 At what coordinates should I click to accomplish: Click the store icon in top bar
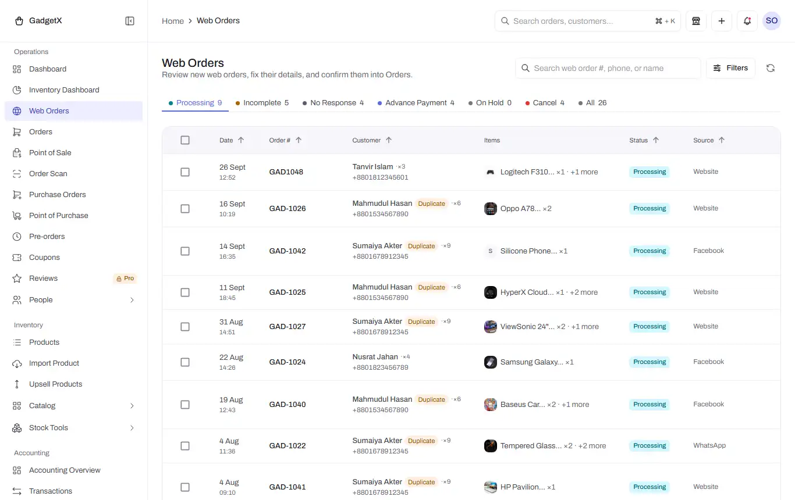tap(695, 21)
